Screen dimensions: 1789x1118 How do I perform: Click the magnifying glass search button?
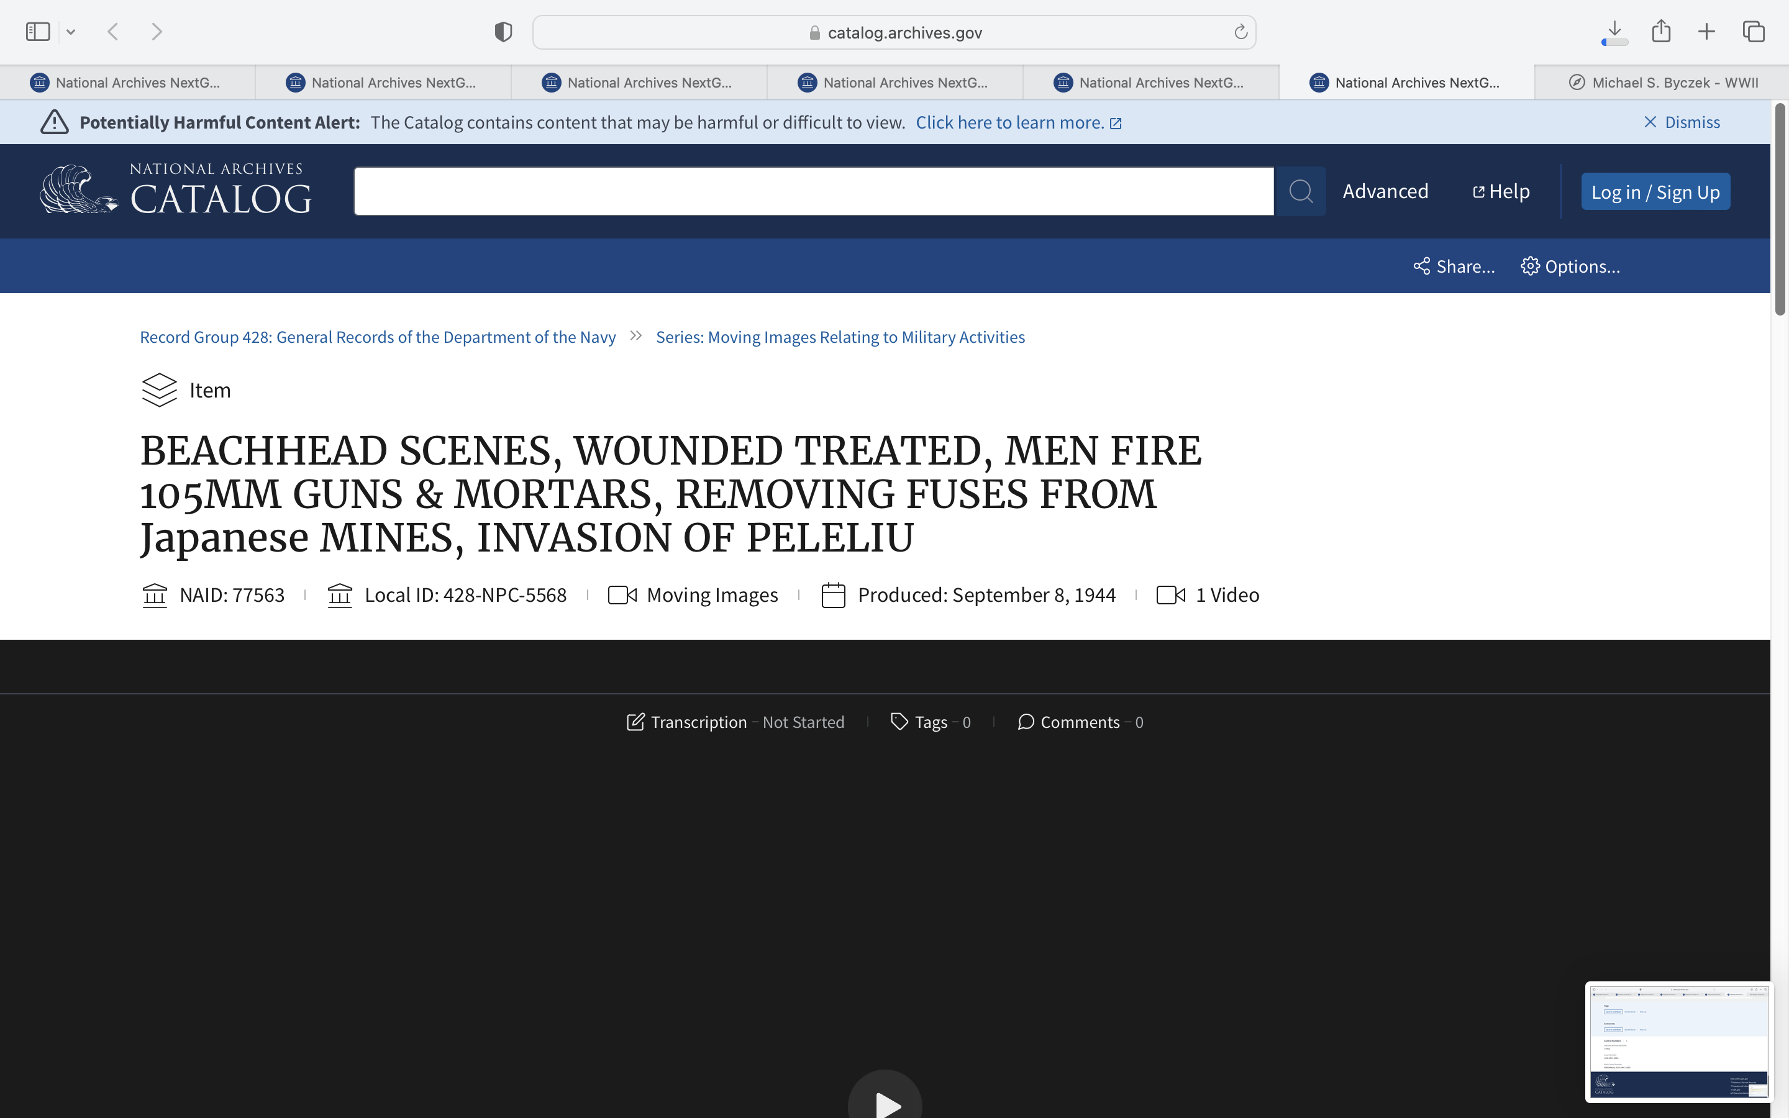[x=1300, y=191]
